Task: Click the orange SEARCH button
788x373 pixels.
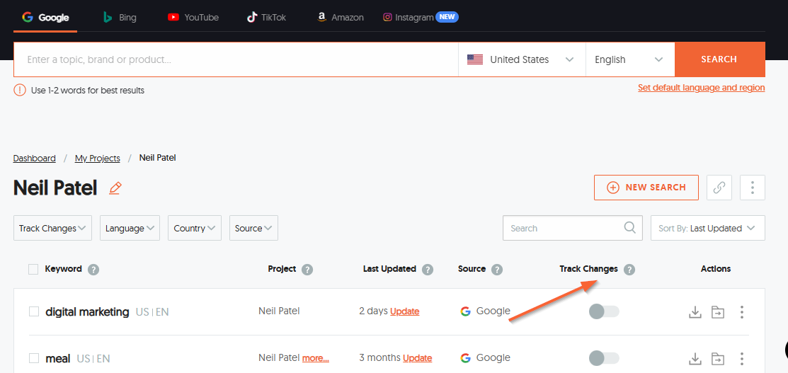Action: (x=719, y=59)
